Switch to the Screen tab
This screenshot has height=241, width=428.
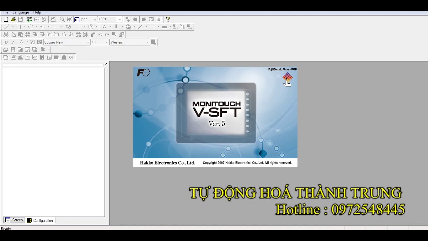(14, 220)
